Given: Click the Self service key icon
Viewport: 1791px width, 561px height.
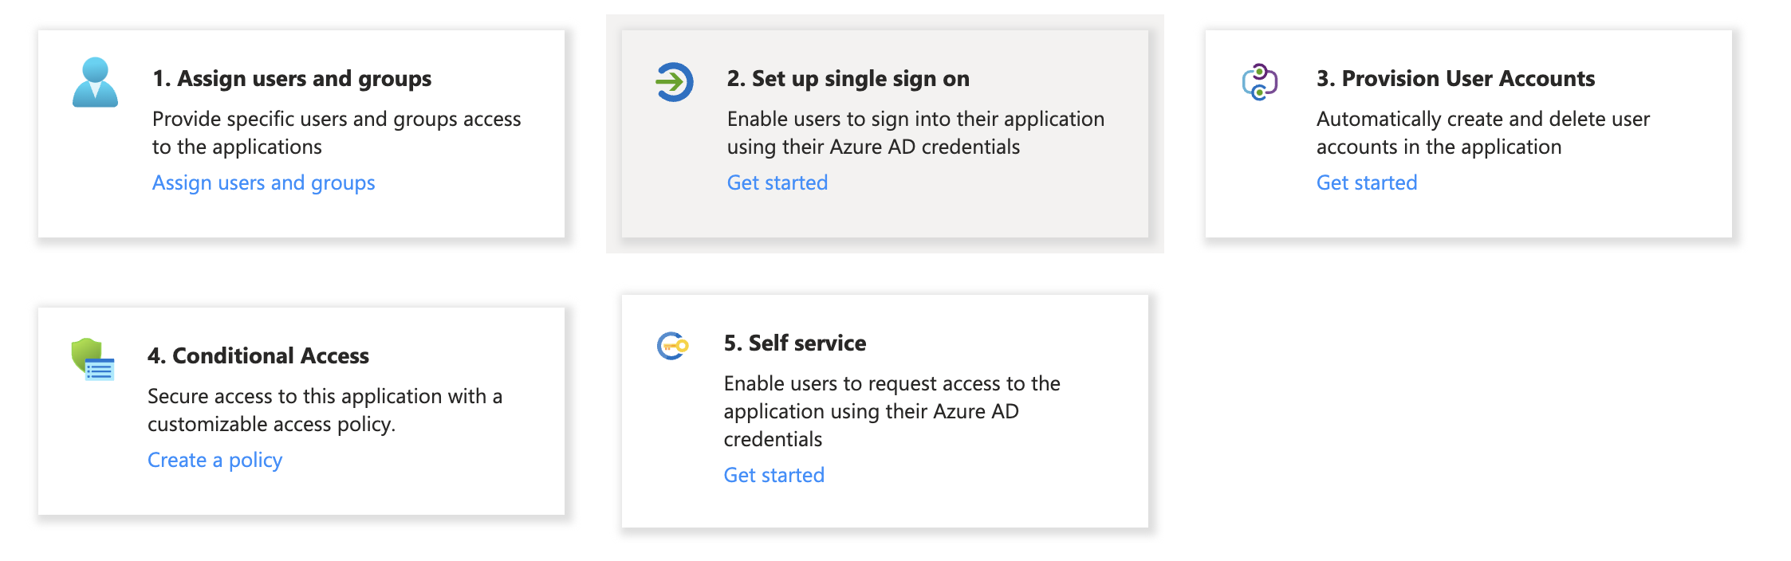Looking at the screenshot, I should (x=672, y=346).
